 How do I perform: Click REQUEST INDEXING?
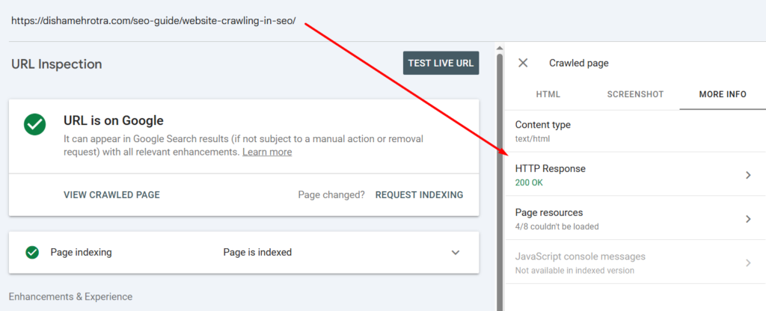click(x=419, y=195)
